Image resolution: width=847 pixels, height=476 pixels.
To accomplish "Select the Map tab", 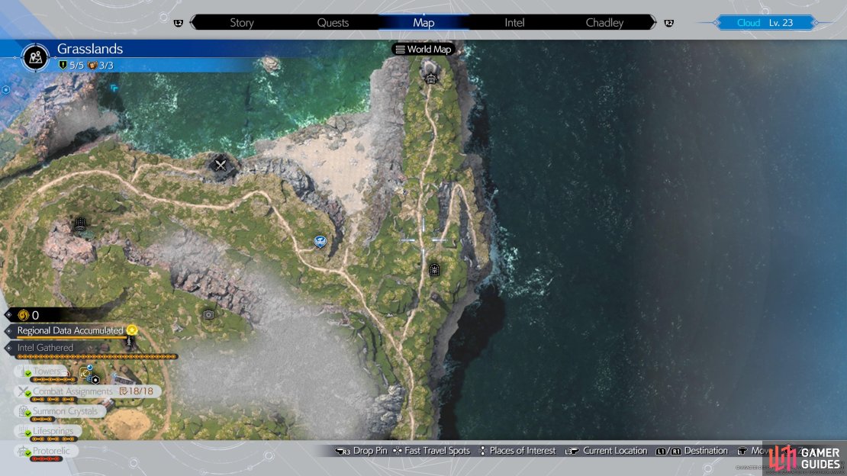I will (423, 23).
